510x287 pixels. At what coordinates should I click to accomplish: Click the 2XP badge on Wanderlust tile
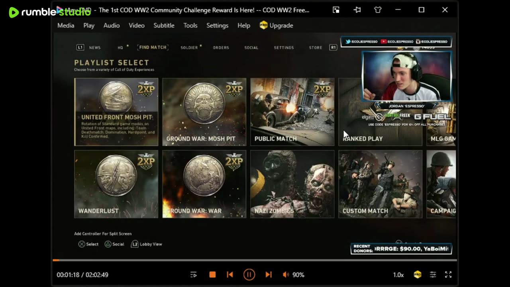146,162
